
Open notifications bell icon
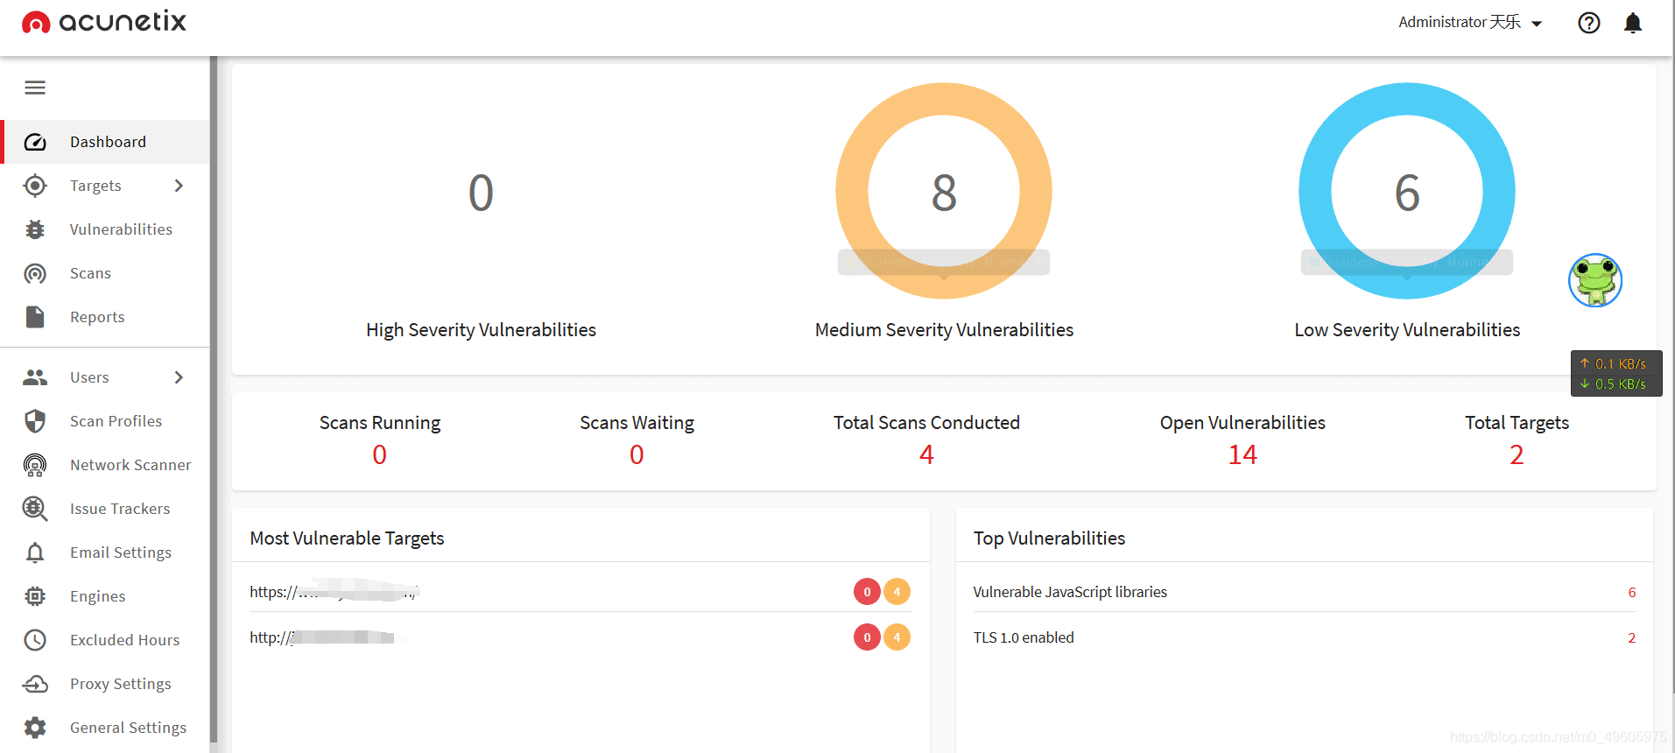click(1633, 23)
